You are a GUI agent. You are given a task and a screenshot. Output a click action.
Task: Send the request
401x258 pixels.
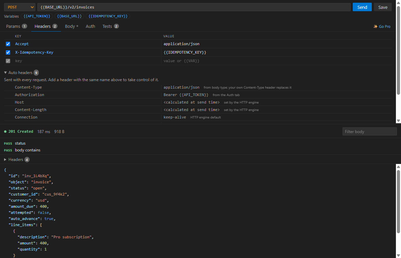[x=362, y=7]
